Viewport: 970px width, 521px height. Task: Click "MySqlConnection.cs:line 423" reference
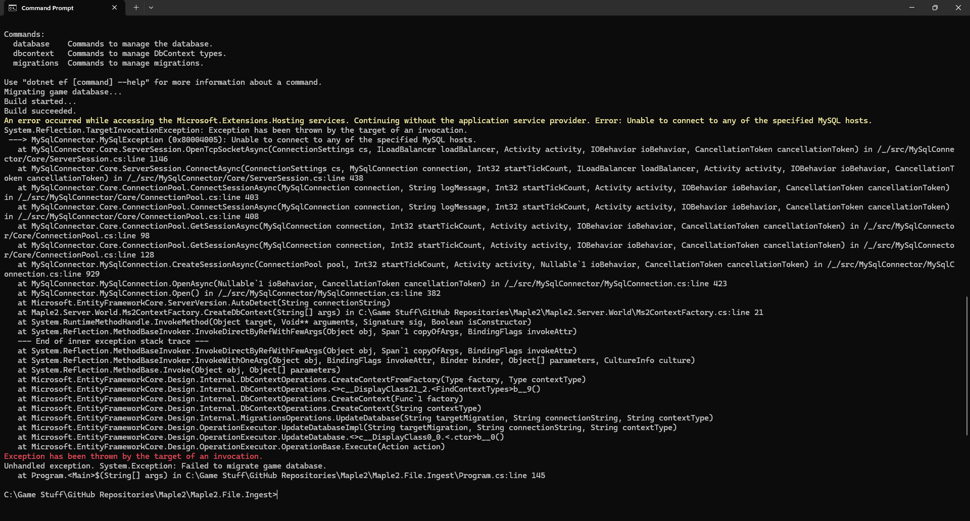(665, 284)
